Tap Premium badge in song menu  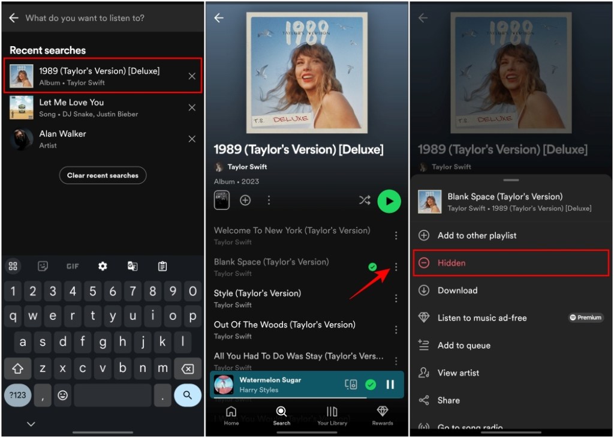tap(586, 317)
